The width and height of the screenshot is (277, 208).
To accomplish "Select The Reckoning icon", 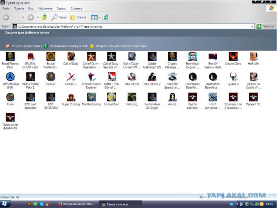I will pyautogui.click(x=91, y=97).
